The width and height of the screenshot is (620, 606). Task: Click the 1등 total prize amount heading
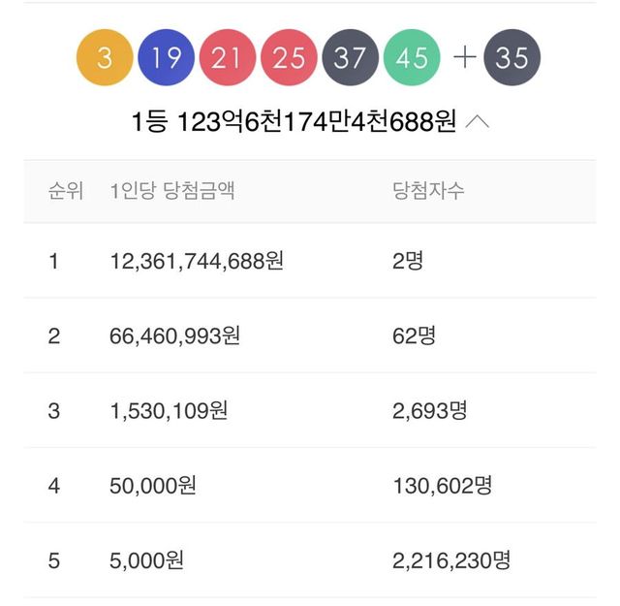coord(294,123)
